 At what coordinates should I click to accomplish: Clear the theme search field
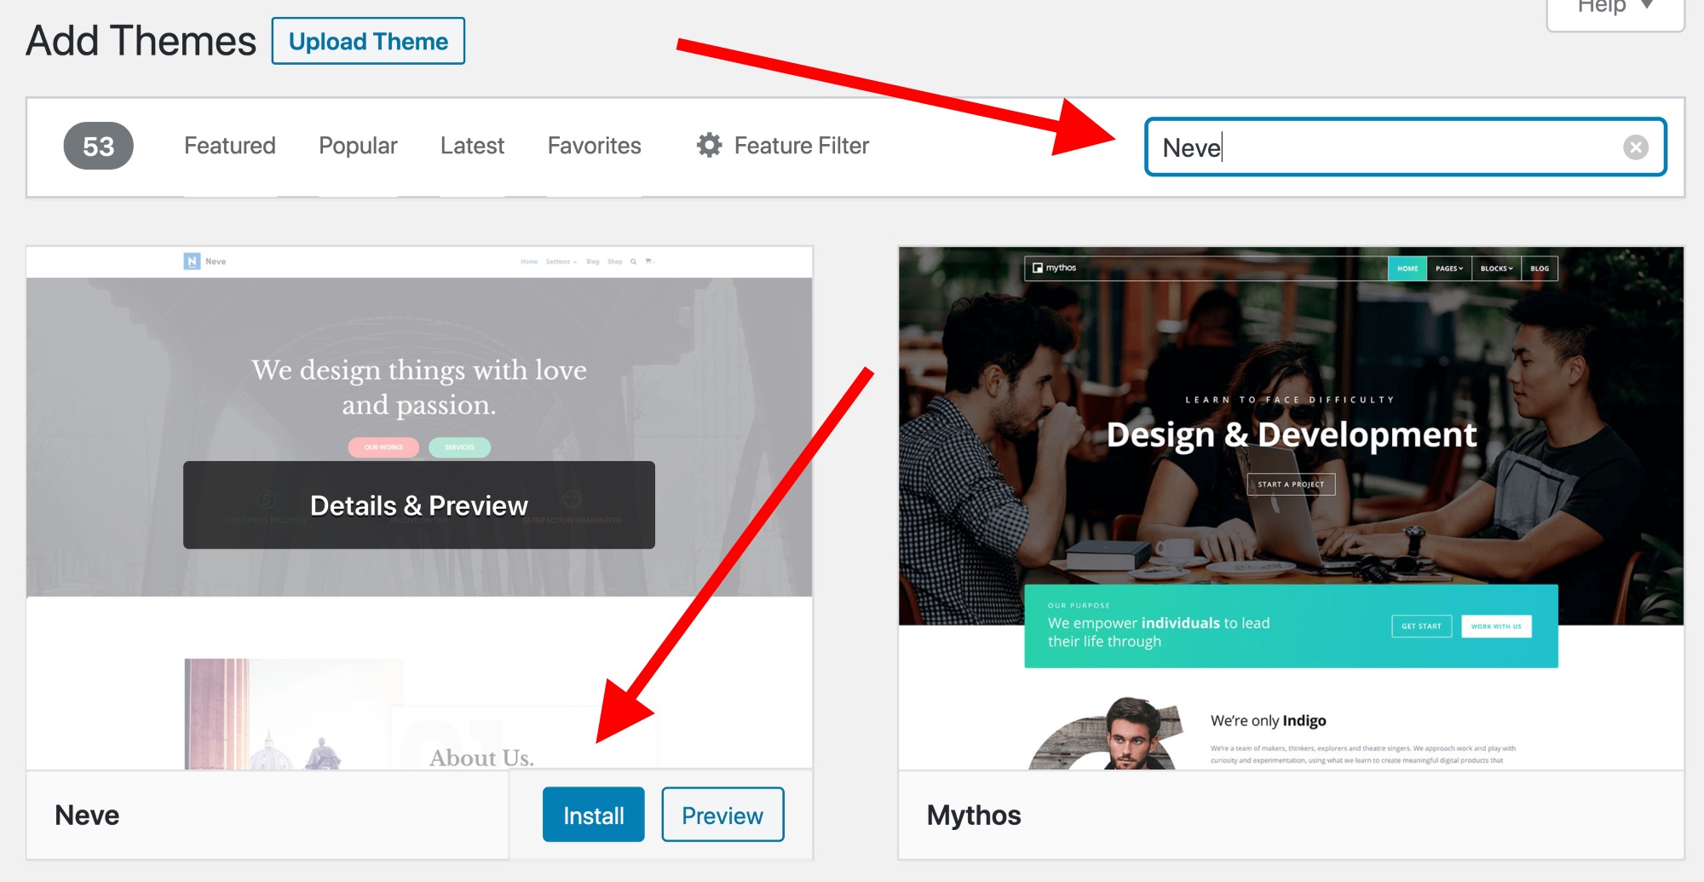click(1635, 147)
